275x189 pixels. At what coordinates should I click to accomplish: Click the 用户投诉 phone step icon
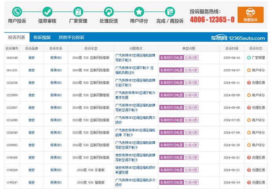tap(17, 12)
